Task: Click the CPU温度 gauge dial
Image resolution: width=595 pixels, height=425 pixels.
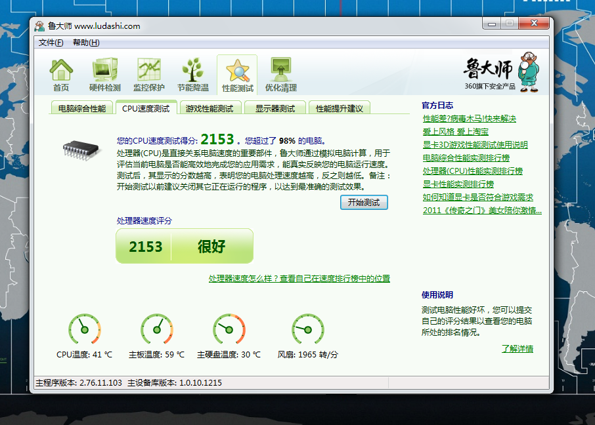Action: [85, 329]
